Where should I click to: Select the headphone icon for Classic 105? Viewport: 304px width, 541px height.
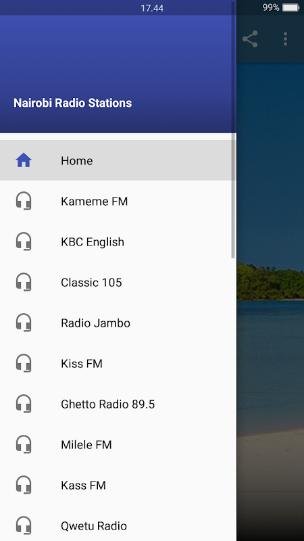tap(24, 282)
